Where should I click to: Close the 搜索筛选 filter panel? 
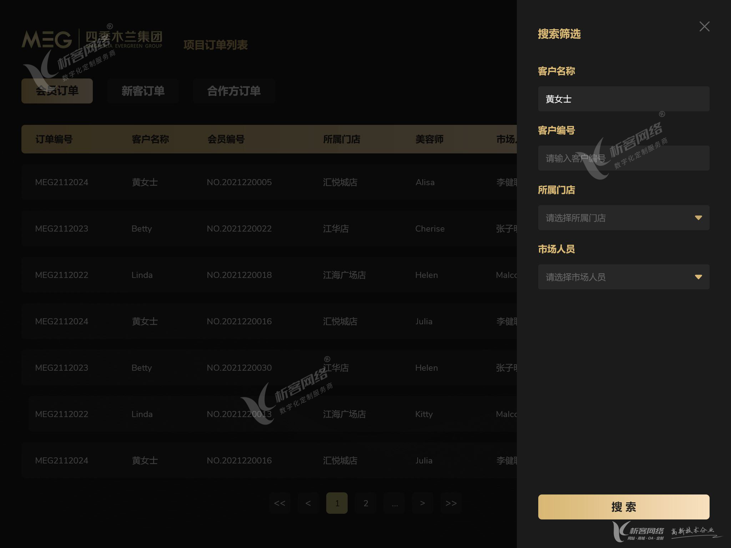click(704, 26)
